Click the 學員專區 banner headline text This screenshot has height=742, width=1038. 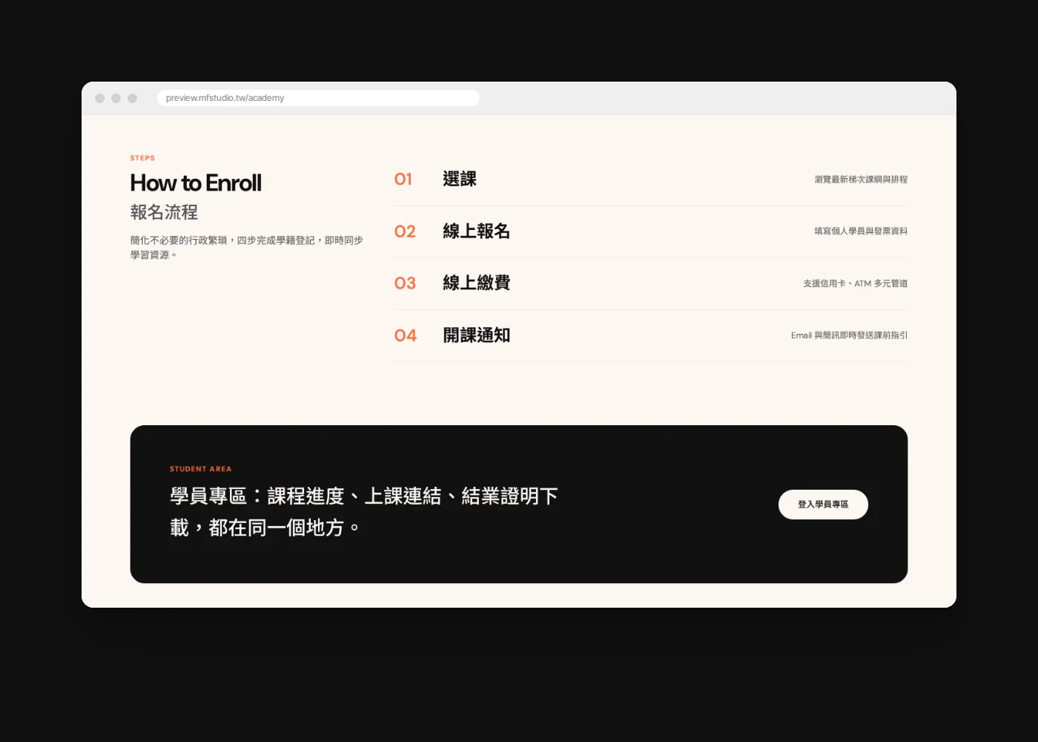[x=364, y=512]
